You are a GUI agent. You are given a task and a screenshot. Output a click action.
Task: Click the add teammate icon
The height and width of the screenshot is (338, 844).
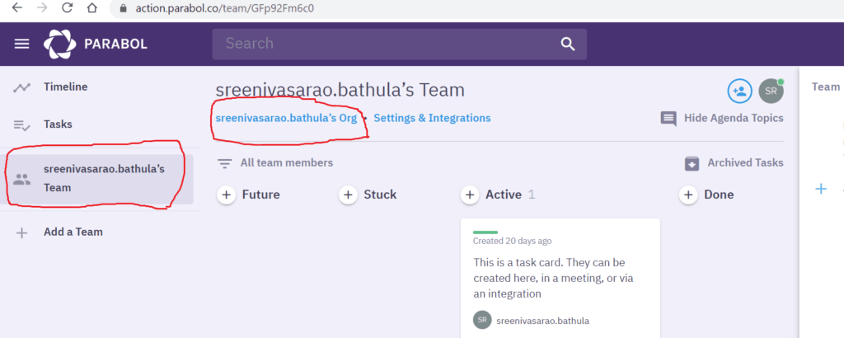point(739,91)
